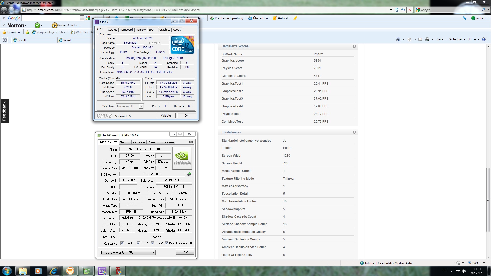491x276 pixels.
Task: Add to favorites bar star icon
Action: 27,32
